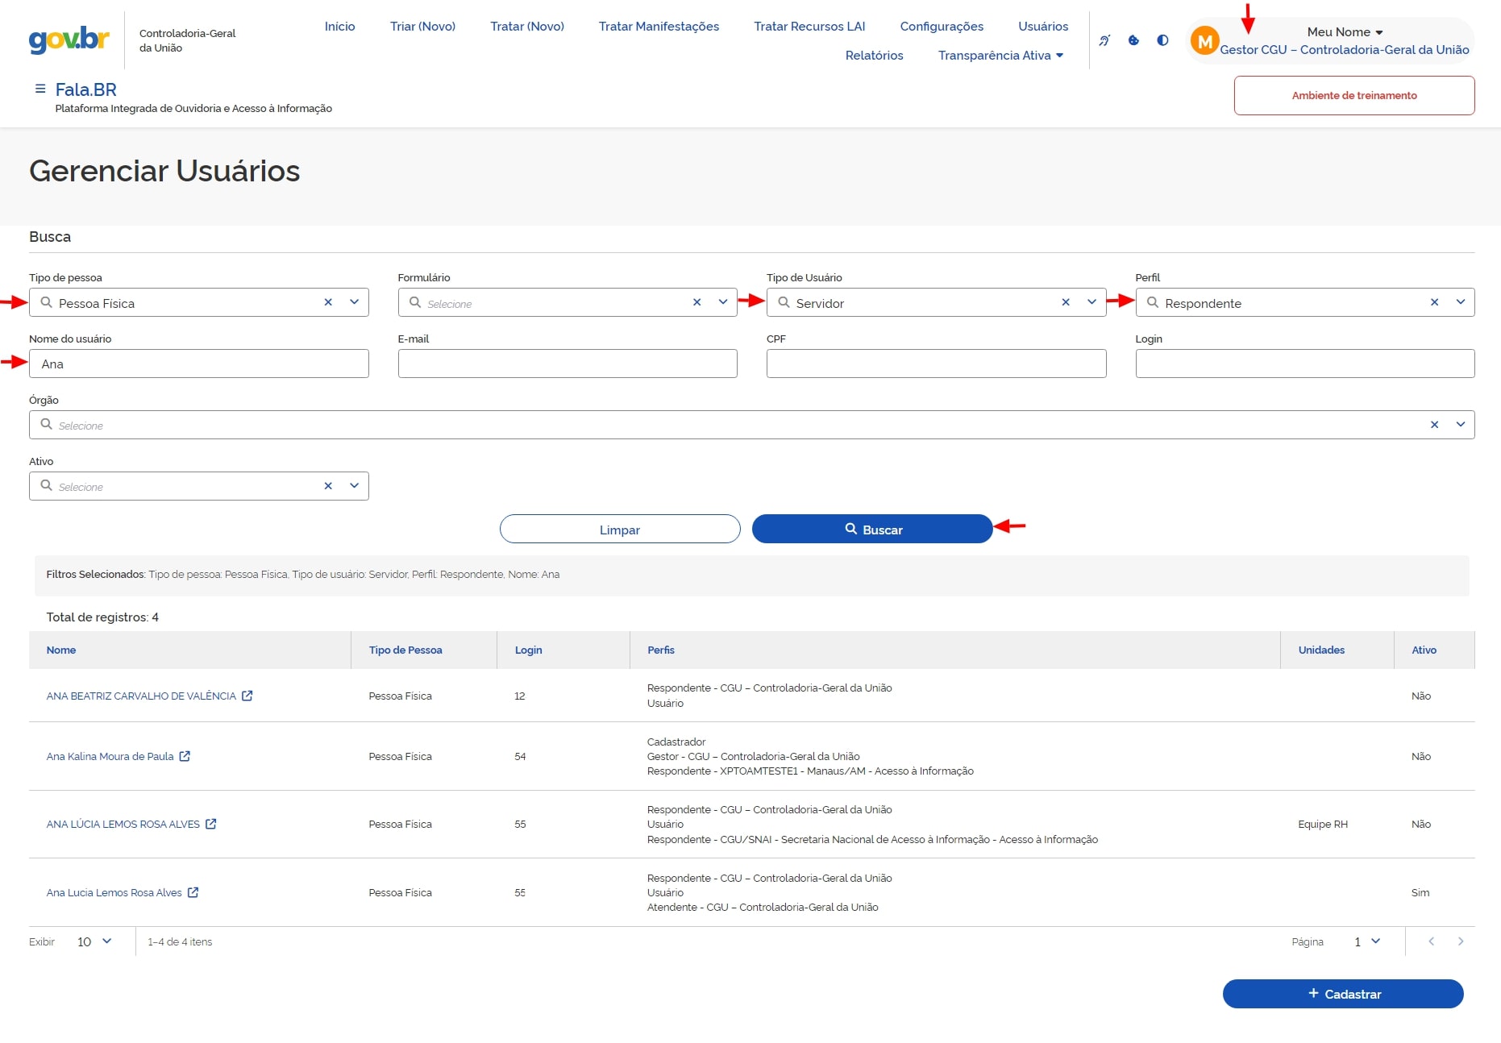Click the Perfis column header
Image resolution: width=1501 pixels, height=1043 pixels.
pyautogui.click(x=661, y=650)
